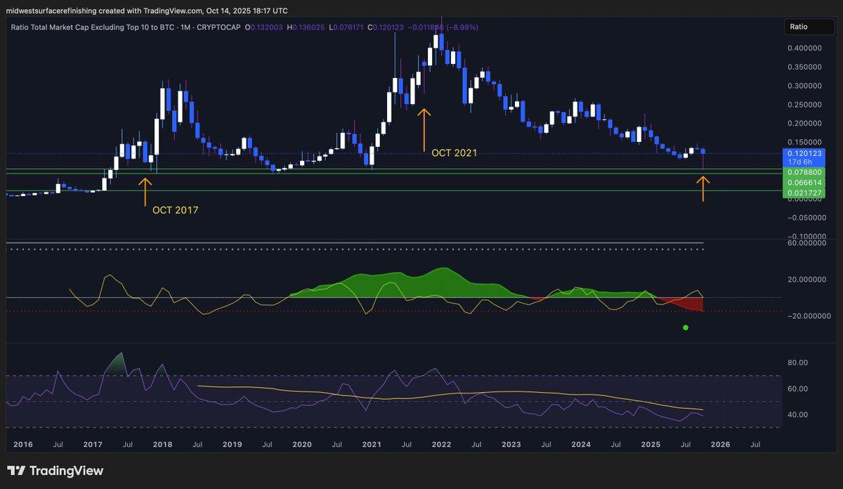
Task: Click the green support level label 0.078800
Action: point(805,171)
